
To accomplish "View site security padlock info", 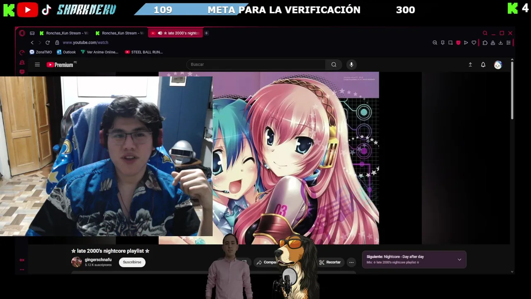I will click(x=57, y=42).
